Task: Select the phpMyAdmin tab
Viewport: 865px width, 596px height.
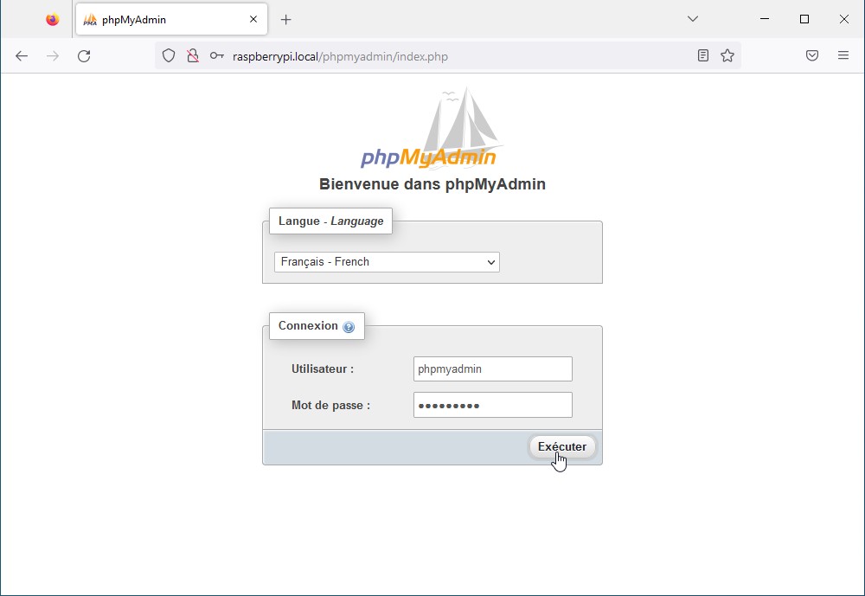Action: (x=171, y=19)
